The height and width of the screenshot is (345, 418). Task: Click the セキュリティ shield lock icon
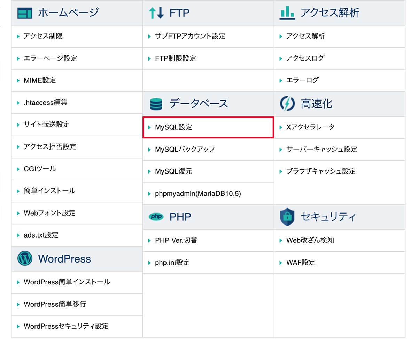287,217
